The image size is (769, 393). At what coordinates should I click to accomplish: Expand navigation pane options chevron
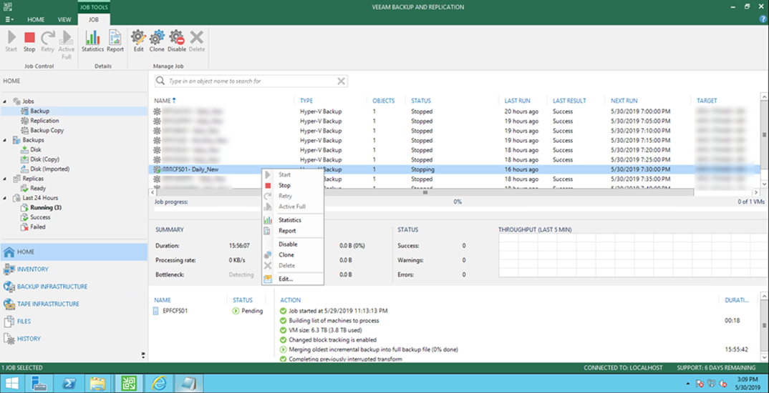click(143, 355)
